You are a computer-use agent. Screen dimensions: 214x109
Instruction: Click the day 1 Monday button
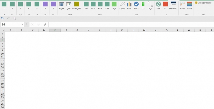pos(4,6)
